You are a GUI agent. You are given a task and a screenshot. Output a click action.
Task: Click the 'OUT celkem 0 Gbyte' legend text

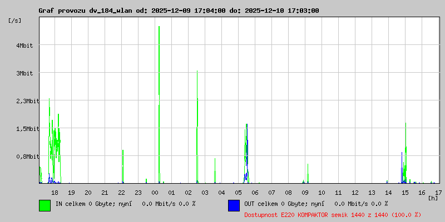pyautogui.click(x=275, y=204)
